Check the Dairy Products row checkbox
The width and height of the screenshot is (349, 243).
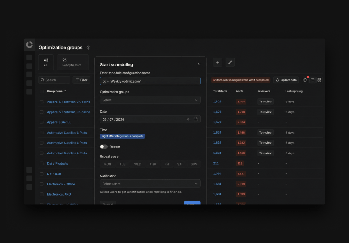[x=42, y=163]
